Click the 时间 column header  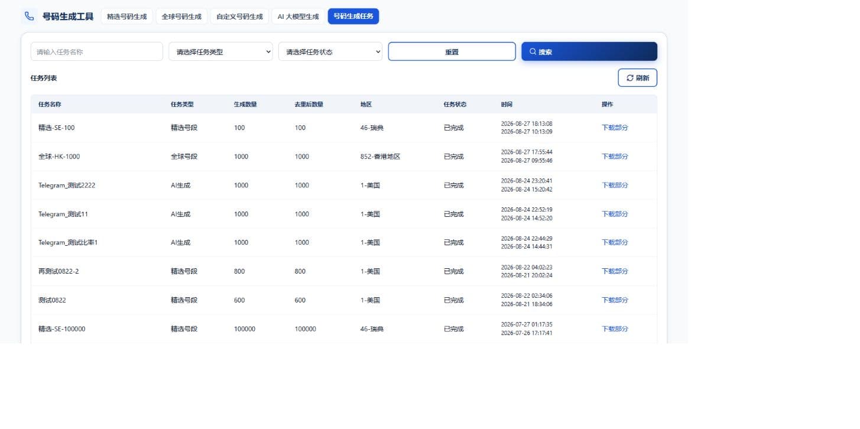(507, 104)
